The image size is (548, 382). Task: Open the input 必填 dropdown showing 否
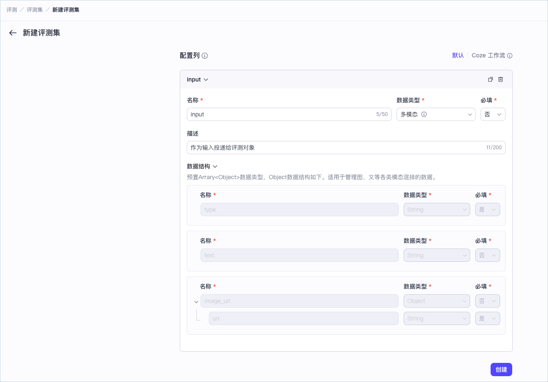click(493, 114)
